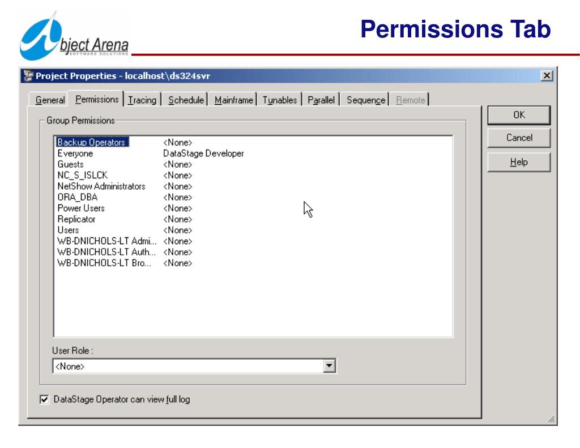This screenshot has width=580, height=448.
Task: Select the Parallel tab
Action: pos(321,100)
